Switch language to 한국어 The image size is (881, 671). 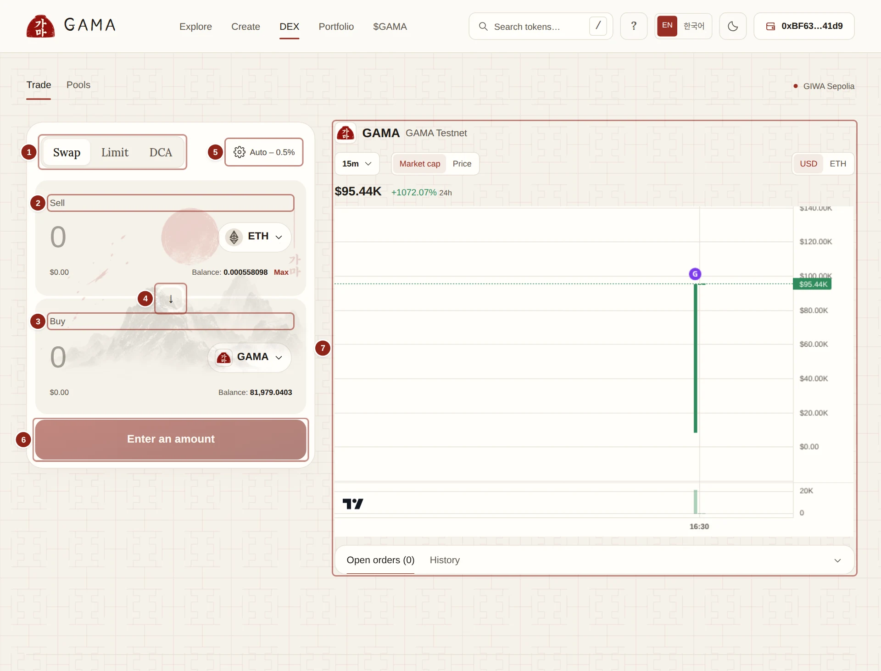694,26
